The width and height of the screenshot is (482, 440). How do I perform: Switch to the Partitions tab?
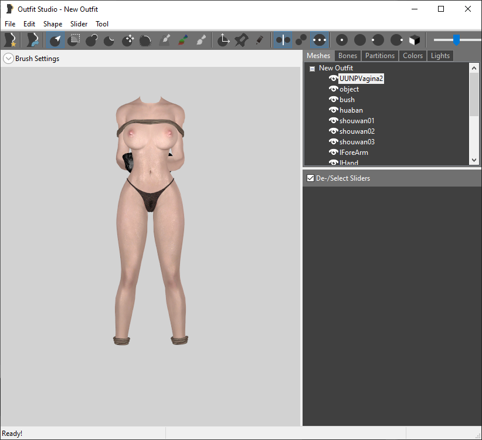tap(379, 56)
